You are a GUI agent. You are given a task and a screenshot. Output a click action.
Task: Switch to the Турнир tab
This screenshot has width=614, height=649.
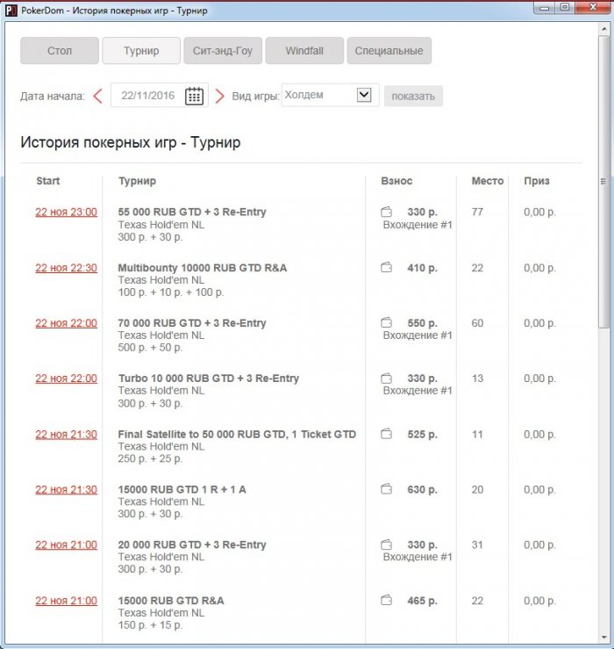pos(141,50)
